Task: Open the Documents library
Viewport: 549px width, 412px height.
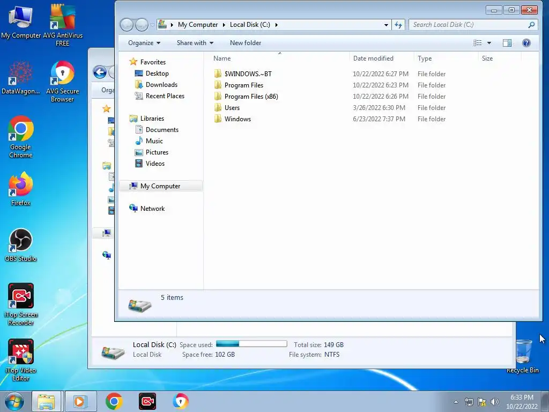Action: (162, 130)
